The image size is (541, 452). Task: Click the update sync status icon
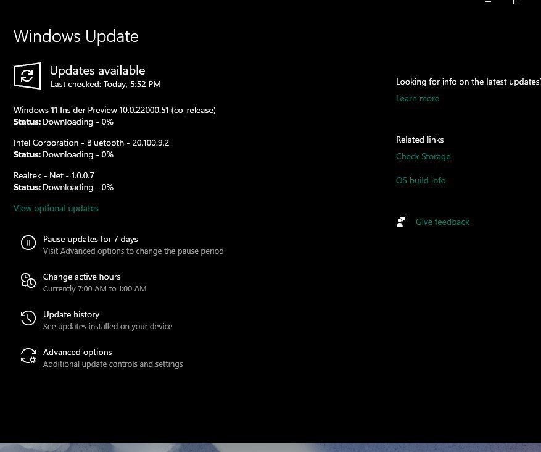pyautogui.click(x=27, y=75)
